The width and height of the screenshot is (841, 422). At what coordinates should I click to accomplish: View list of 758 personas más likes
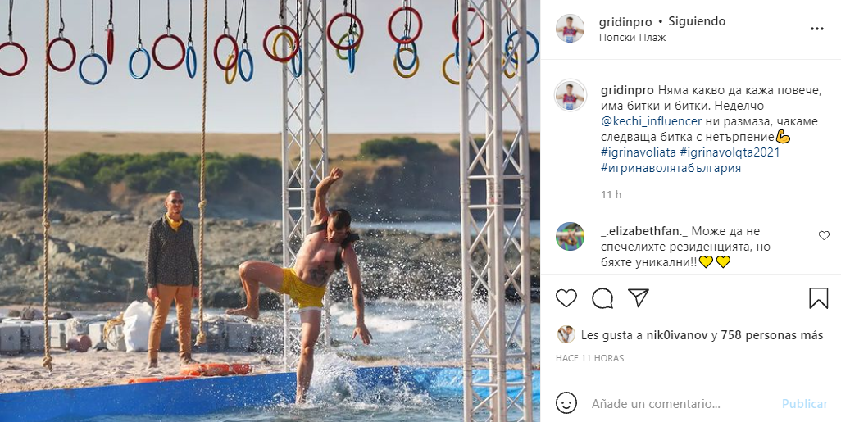772,335
